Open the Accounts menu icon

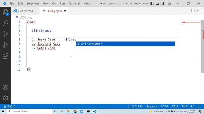pyautogui.click(x=5, y=87)
